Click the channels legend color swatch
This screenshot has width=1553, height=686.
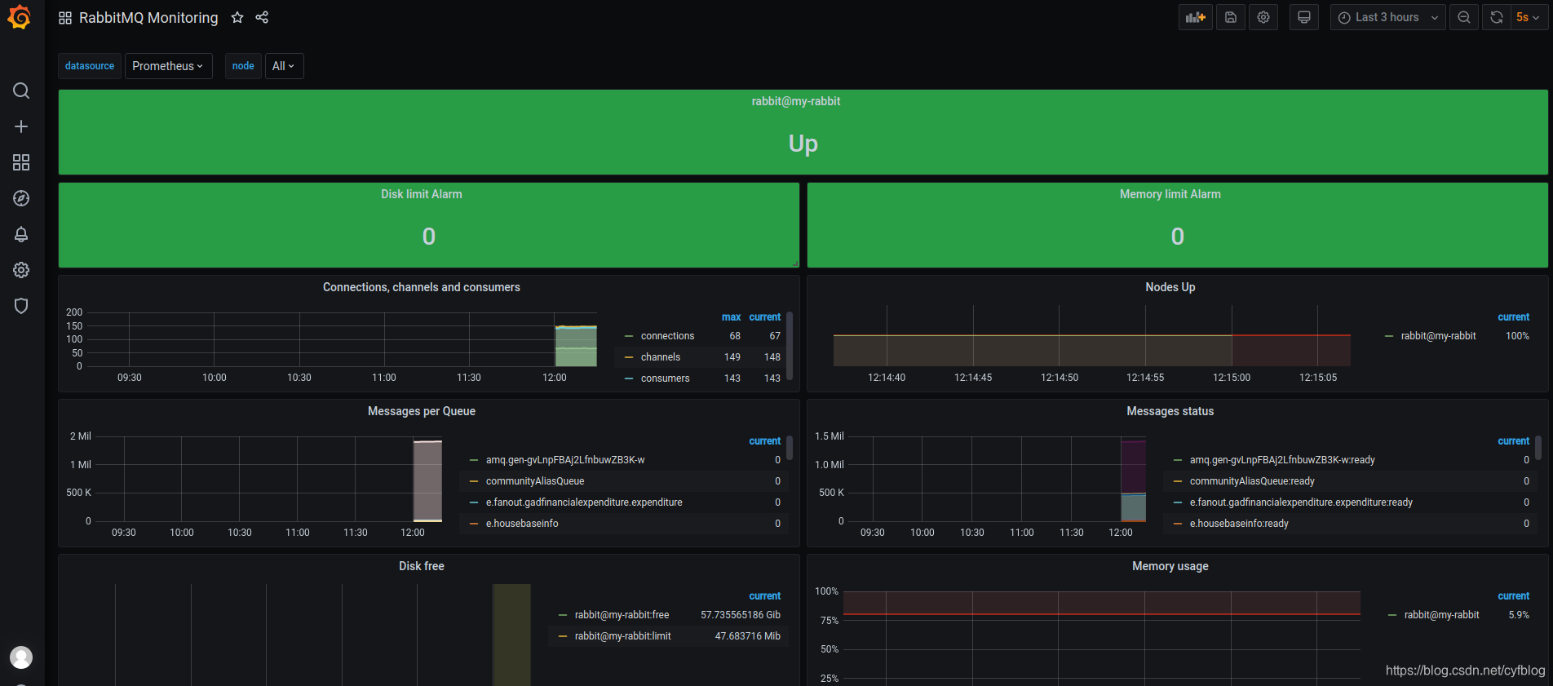629,357
